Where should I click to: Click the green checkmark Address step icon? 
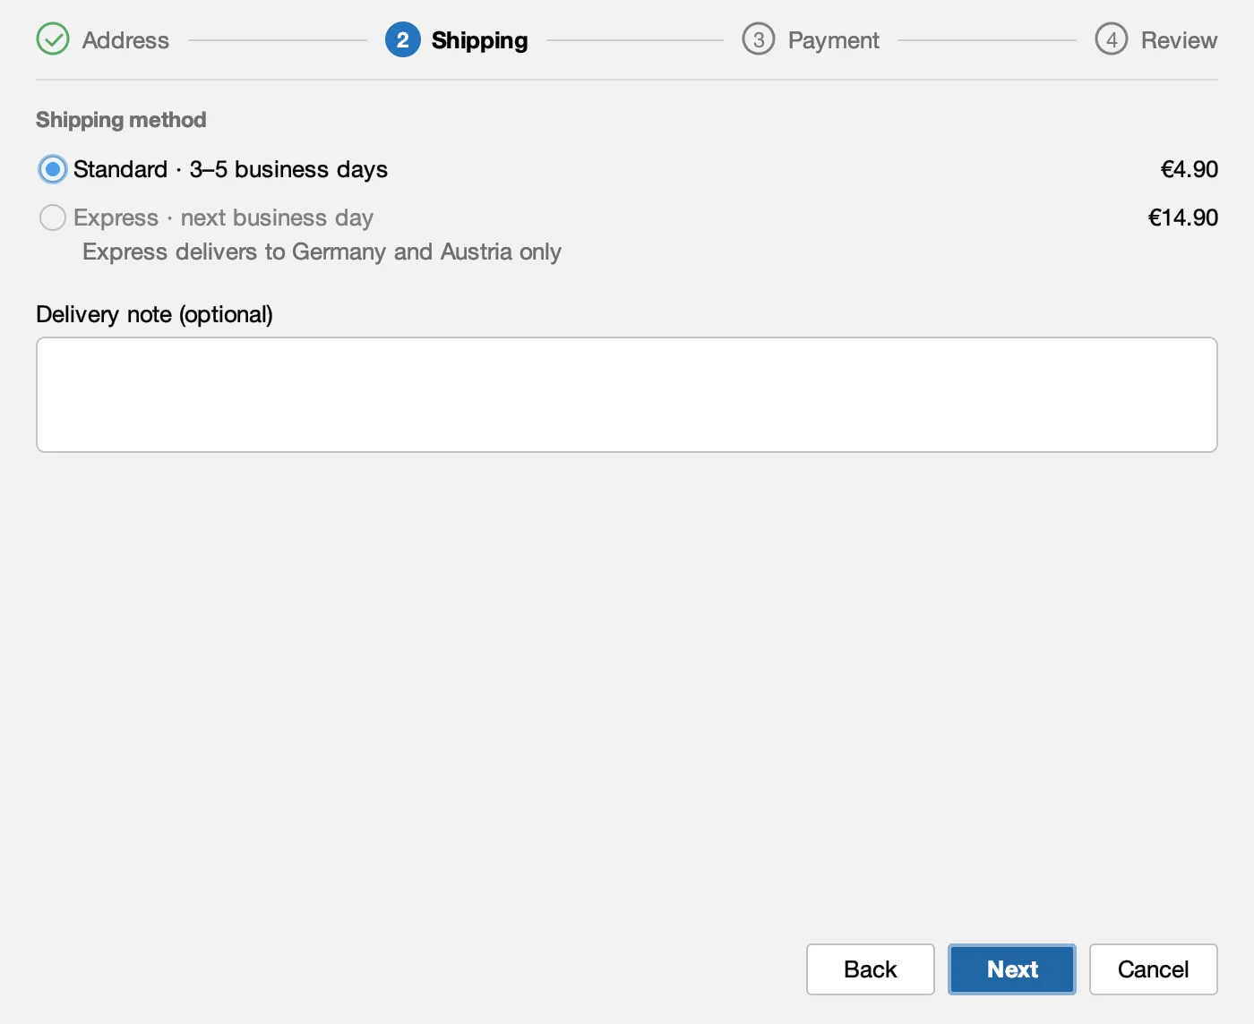[x=53, y=39]
